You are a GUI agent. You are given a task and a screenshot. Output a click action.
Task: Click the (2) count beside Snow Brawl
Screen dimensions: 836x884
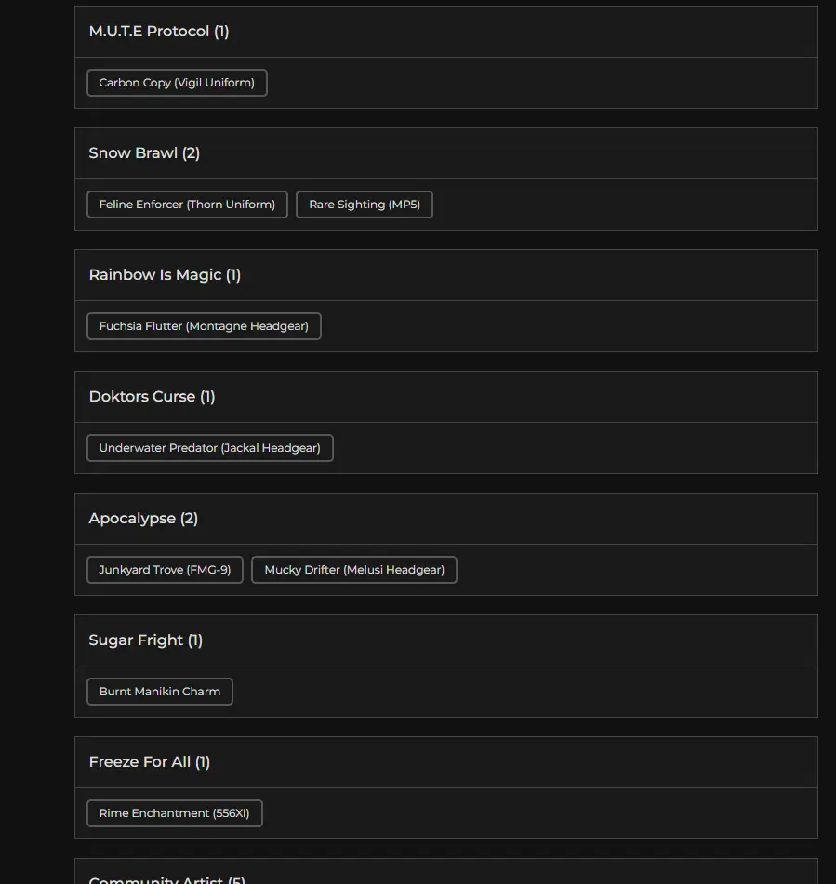tap(191, 153)
